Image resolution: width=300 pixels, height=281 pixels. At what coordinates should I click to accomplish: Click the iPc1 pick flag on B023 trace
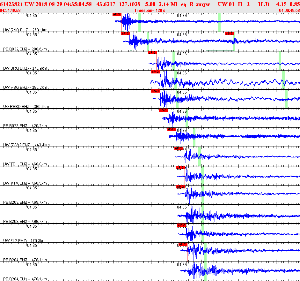[164, 110]
